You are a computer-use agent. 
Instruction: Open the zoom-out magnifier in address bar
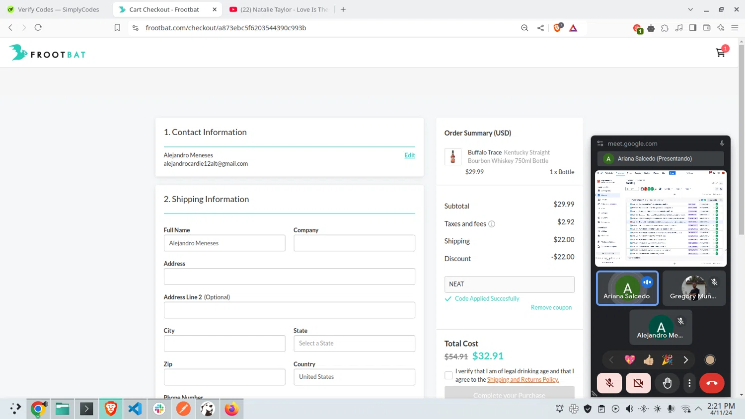tap(524, 28)
